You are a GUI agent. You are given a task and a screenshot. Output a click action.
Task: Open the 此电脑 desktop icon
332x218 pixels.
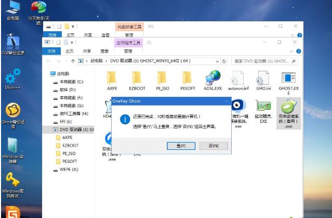tap(12, 10)
